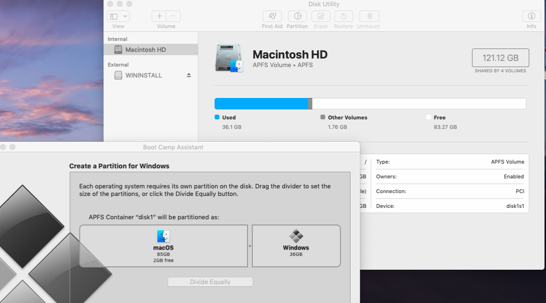This screenshot has width=546, height=303.
Task: Click the disk1s1 device value
Action: (515, 206)
